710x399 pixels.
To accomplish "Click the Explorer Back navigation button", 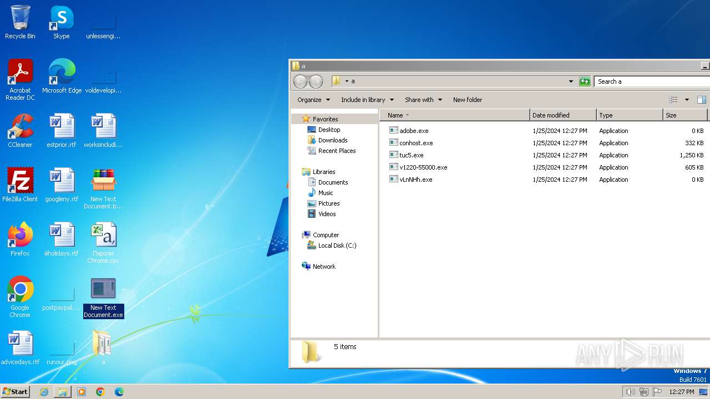I will pos(300,81).
